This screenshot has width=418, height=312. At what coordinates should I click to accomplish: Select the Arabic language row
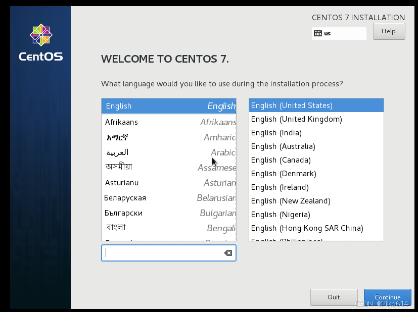[x=169, y=152]
